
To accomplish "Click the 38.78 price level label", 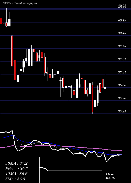I will point(122,46).
